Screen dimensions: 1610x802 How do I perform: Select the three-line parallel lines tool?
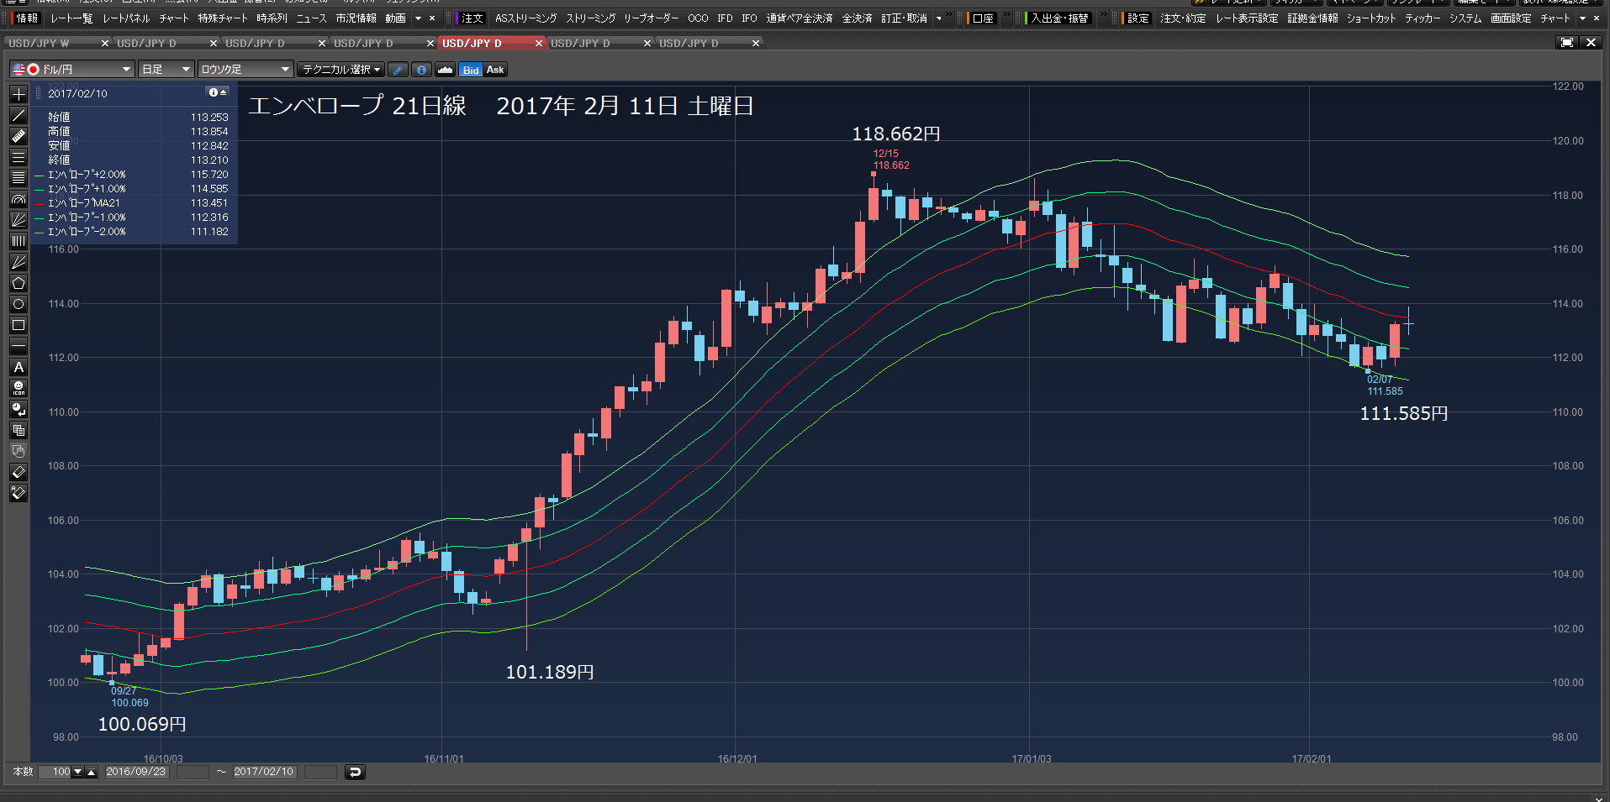(x=18, y=157)
